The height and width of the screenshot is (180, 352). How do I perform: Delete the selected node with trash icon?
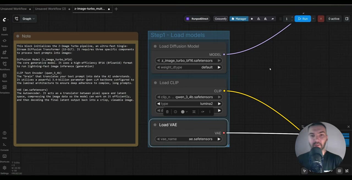coord(167,112)
